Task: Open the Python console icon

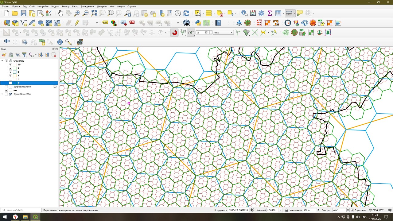Action: click(x=198, y=23)
